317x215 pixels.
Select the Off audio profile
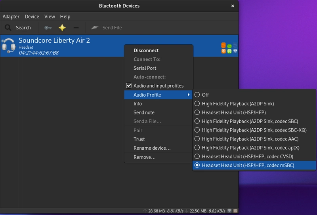click(x=254, y=95)
